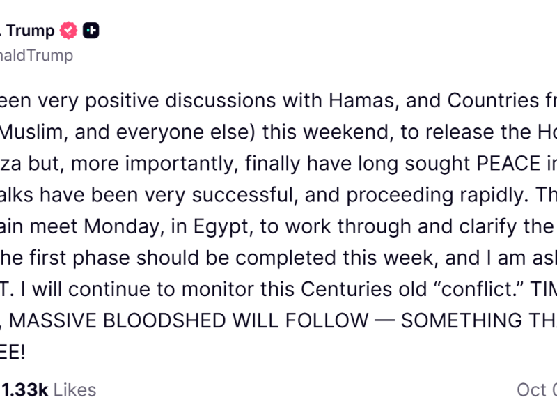
Task: Open the "Trump" display name profile
Action: click(30, 31)
